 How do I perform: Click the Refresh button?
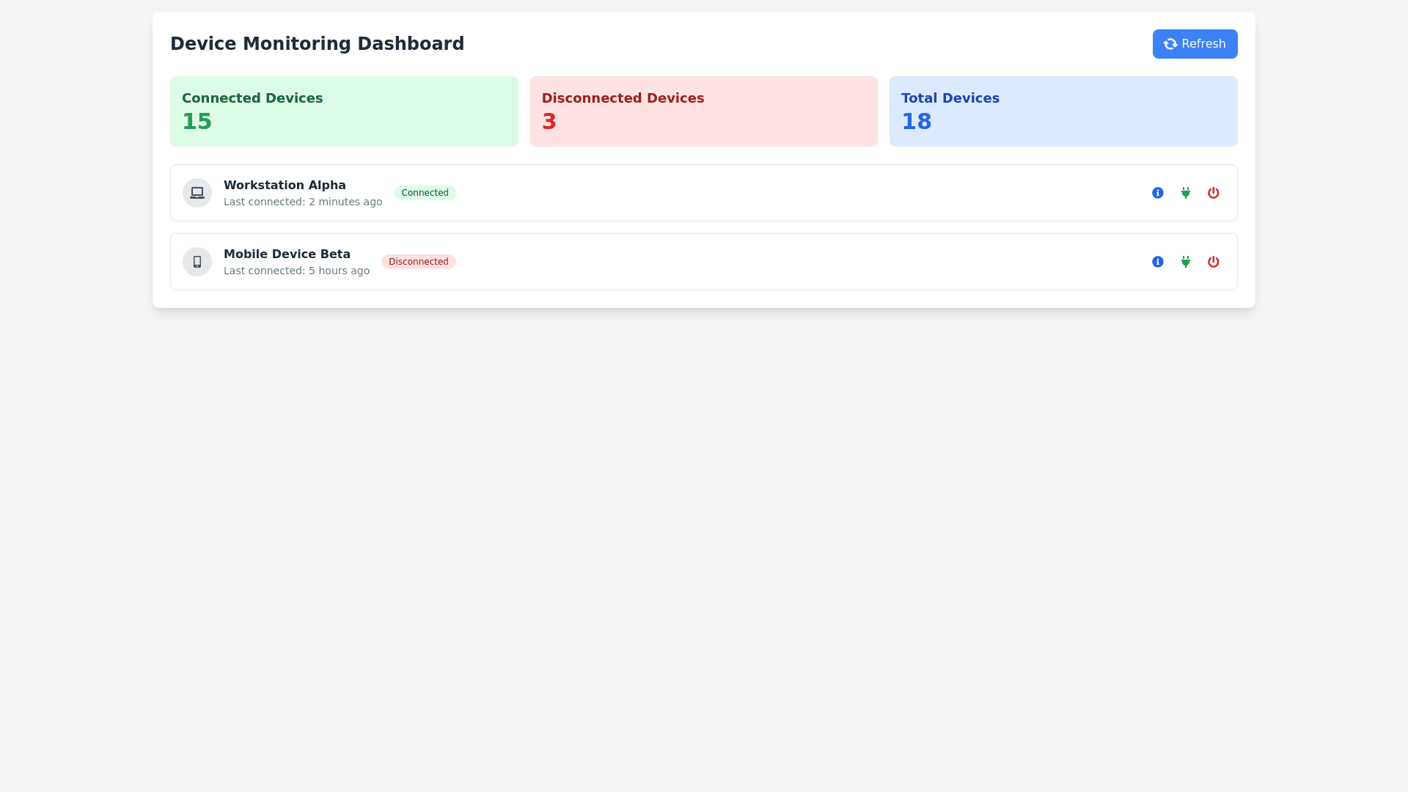(1195, 44)
